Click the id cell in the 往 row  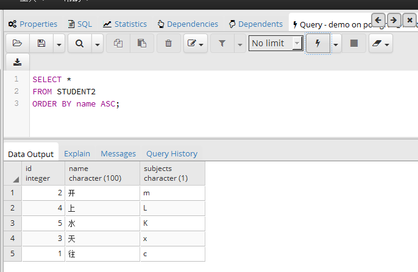pyautogui.click(x=43, y=254)
